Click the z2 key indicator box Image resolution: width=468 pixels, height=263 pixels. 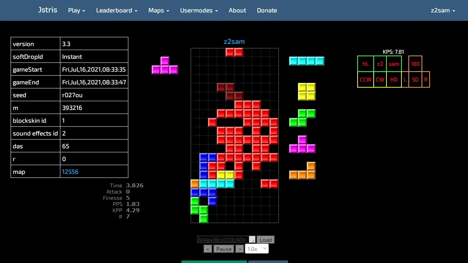(x=380, y=64)
